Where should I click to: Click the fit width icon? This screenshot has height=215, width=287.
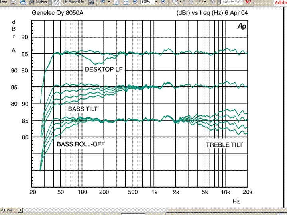[125, 2]
